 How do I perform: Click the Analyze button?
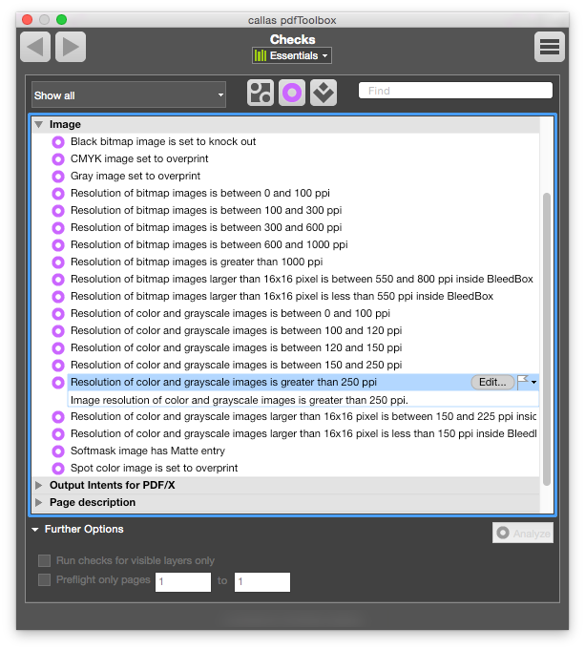pos(523,533)
